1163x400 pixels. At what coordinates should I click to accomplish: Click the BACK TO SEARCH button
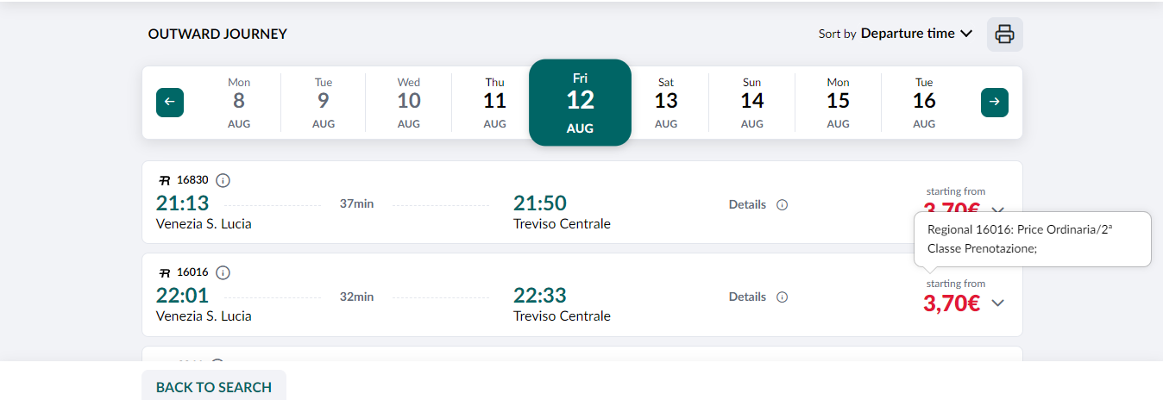click(x=214, y=387)
